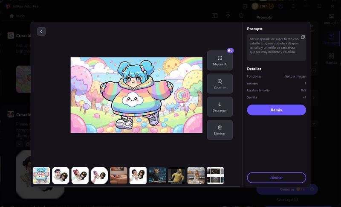
Task: Download the image with Descargar
Action: pyautogui.click(x=220, y=107)
